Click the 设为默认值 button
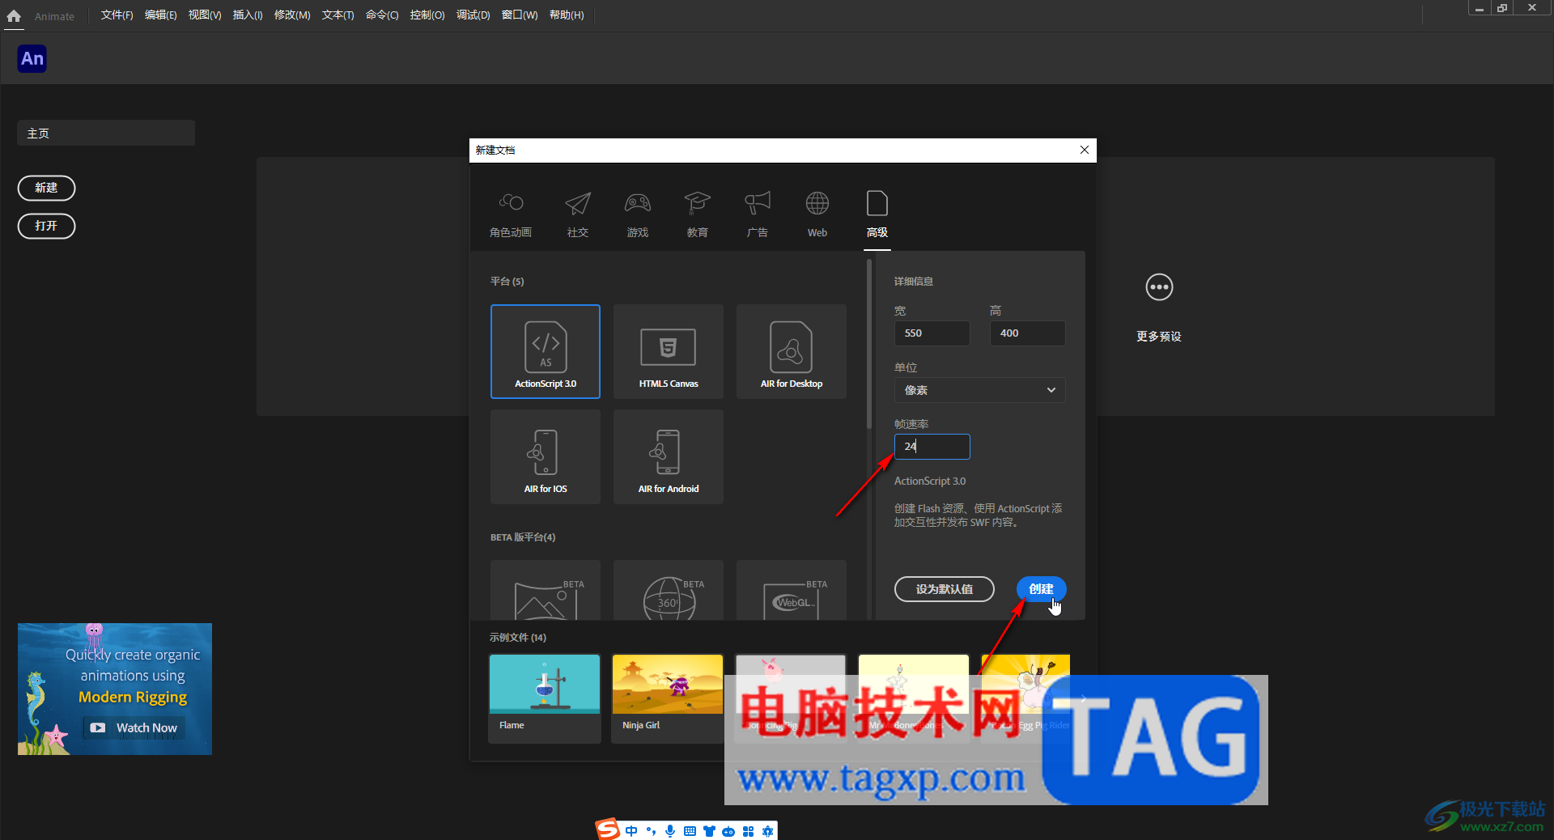 [x=945, y=589]
